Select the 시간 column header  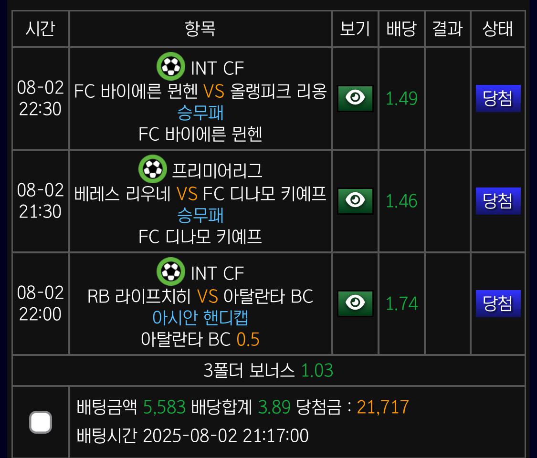41,29
